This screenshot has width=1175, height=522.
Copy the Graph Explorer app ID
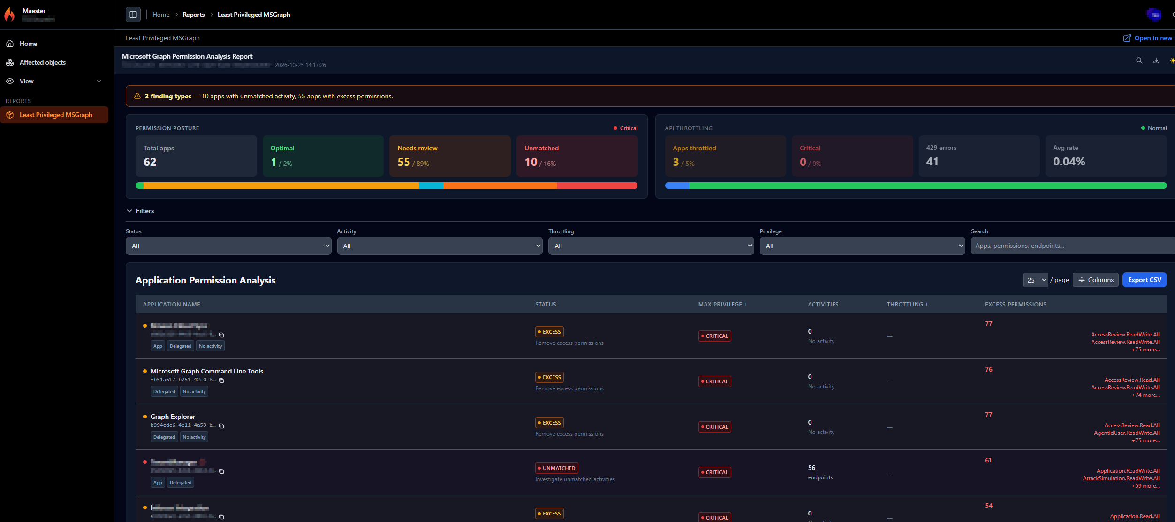221,426
